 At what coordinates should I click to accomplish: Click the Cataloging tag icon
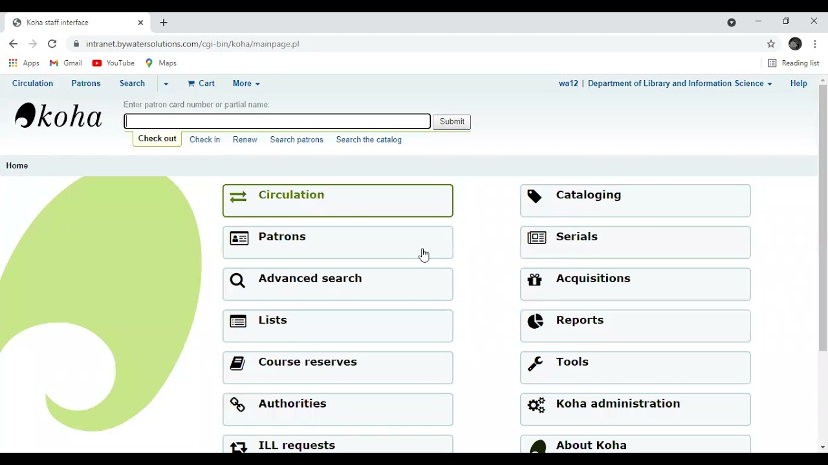point(535,196)
